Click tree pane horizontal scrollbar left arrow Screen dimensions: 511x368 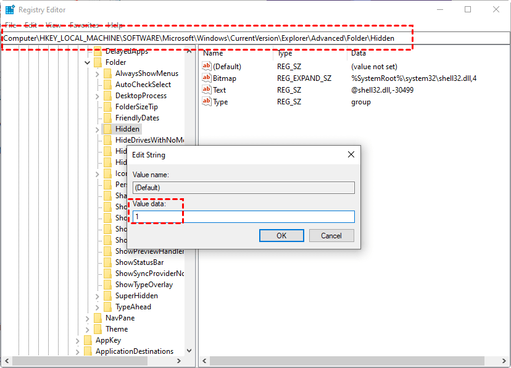pos(7,361)
